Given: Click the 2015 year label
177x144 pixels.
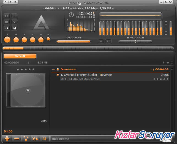Looking at the screenshot, I should click(44, 121).
